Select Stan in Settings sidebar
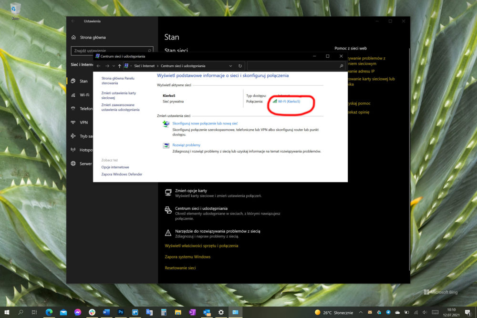The image size is (477, 318). (83, 81)
